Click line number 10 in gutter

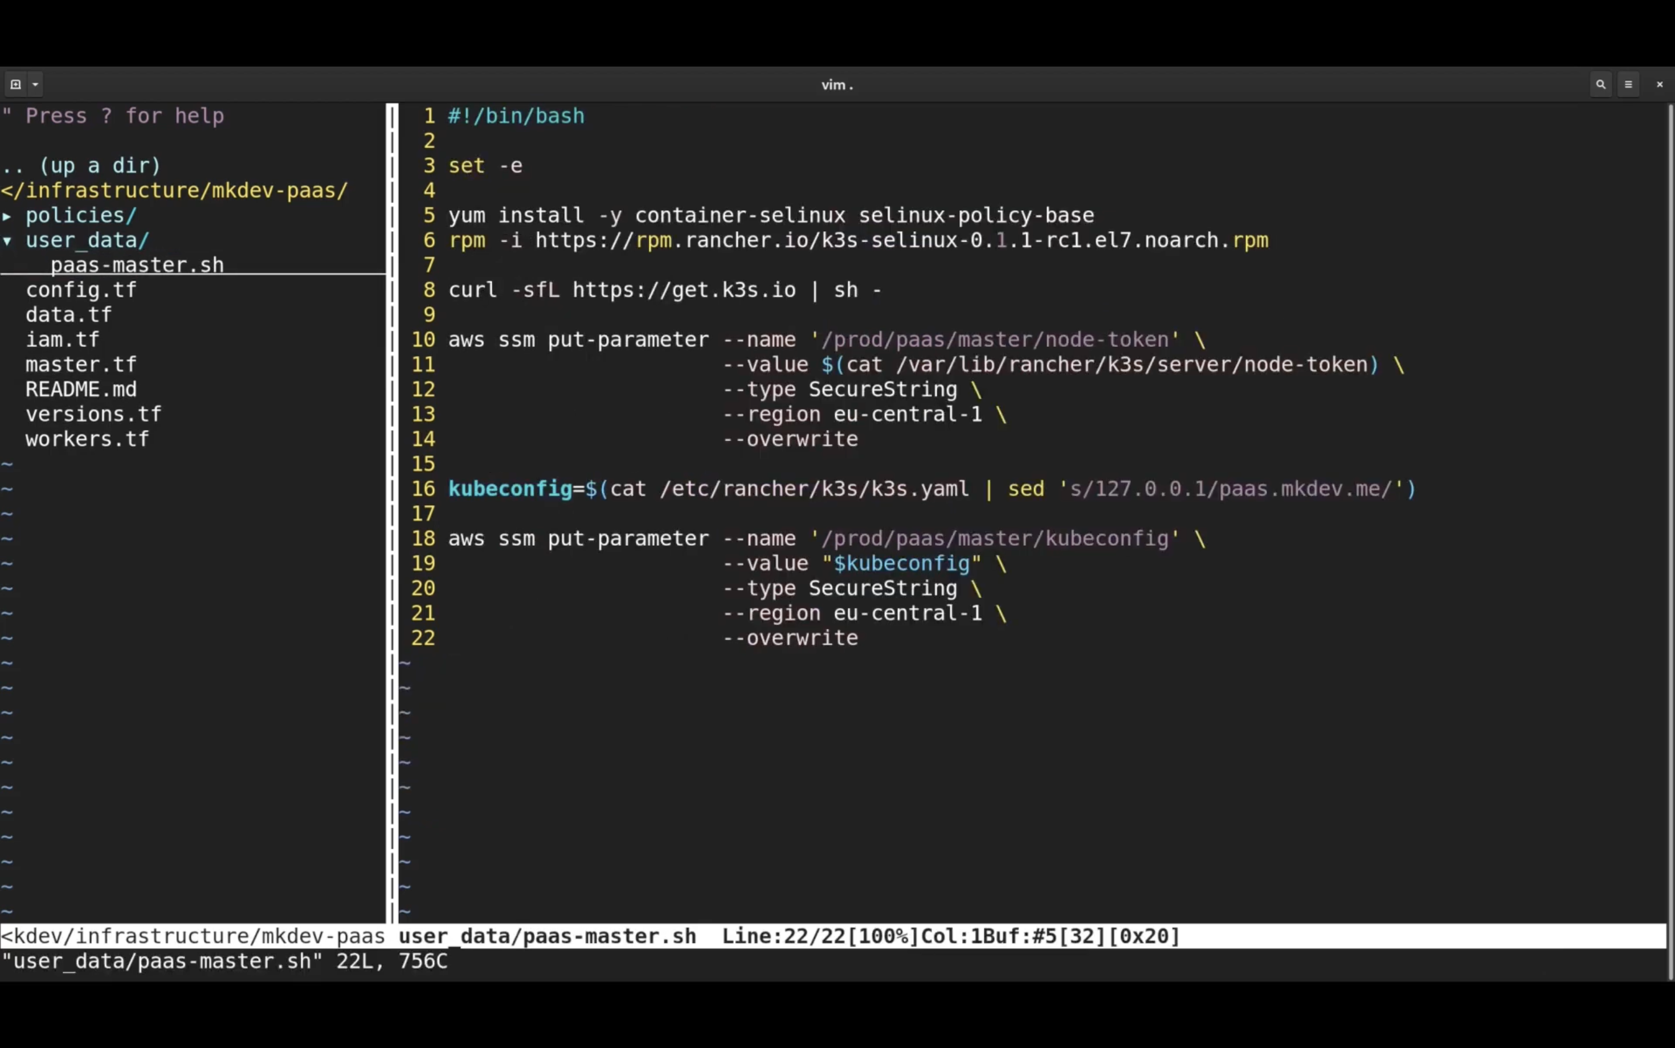tap(424, 341)
